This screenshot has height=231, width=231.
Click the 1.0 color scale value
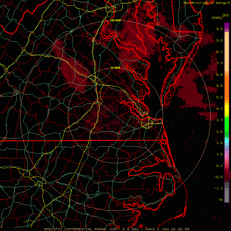click(x=219, y=154)
